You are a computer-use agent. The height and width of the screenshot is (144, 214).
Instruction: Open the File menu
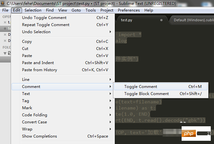pyautogui.click(x=5, y=10)
